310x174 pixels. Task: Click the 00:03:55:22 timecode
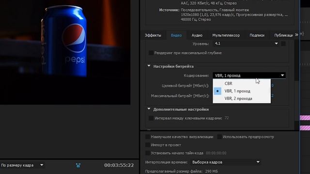[119, 165]
